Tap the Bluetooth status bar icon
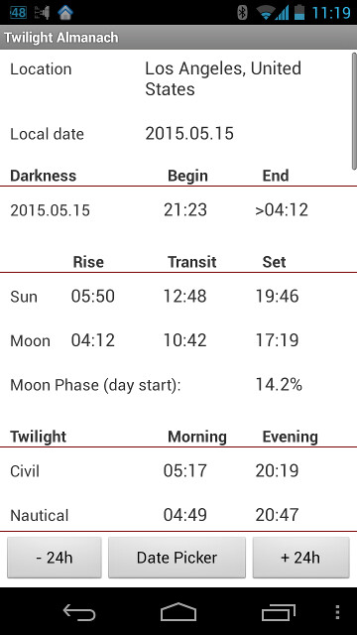This screenshot has width=357, height=635. click(242, 13)
